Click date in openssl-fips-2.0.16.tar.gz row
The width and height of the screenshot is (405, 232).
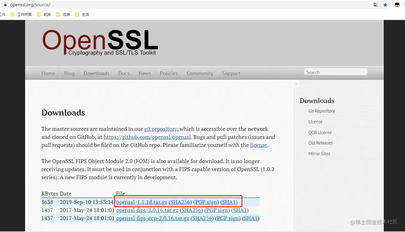87,210
